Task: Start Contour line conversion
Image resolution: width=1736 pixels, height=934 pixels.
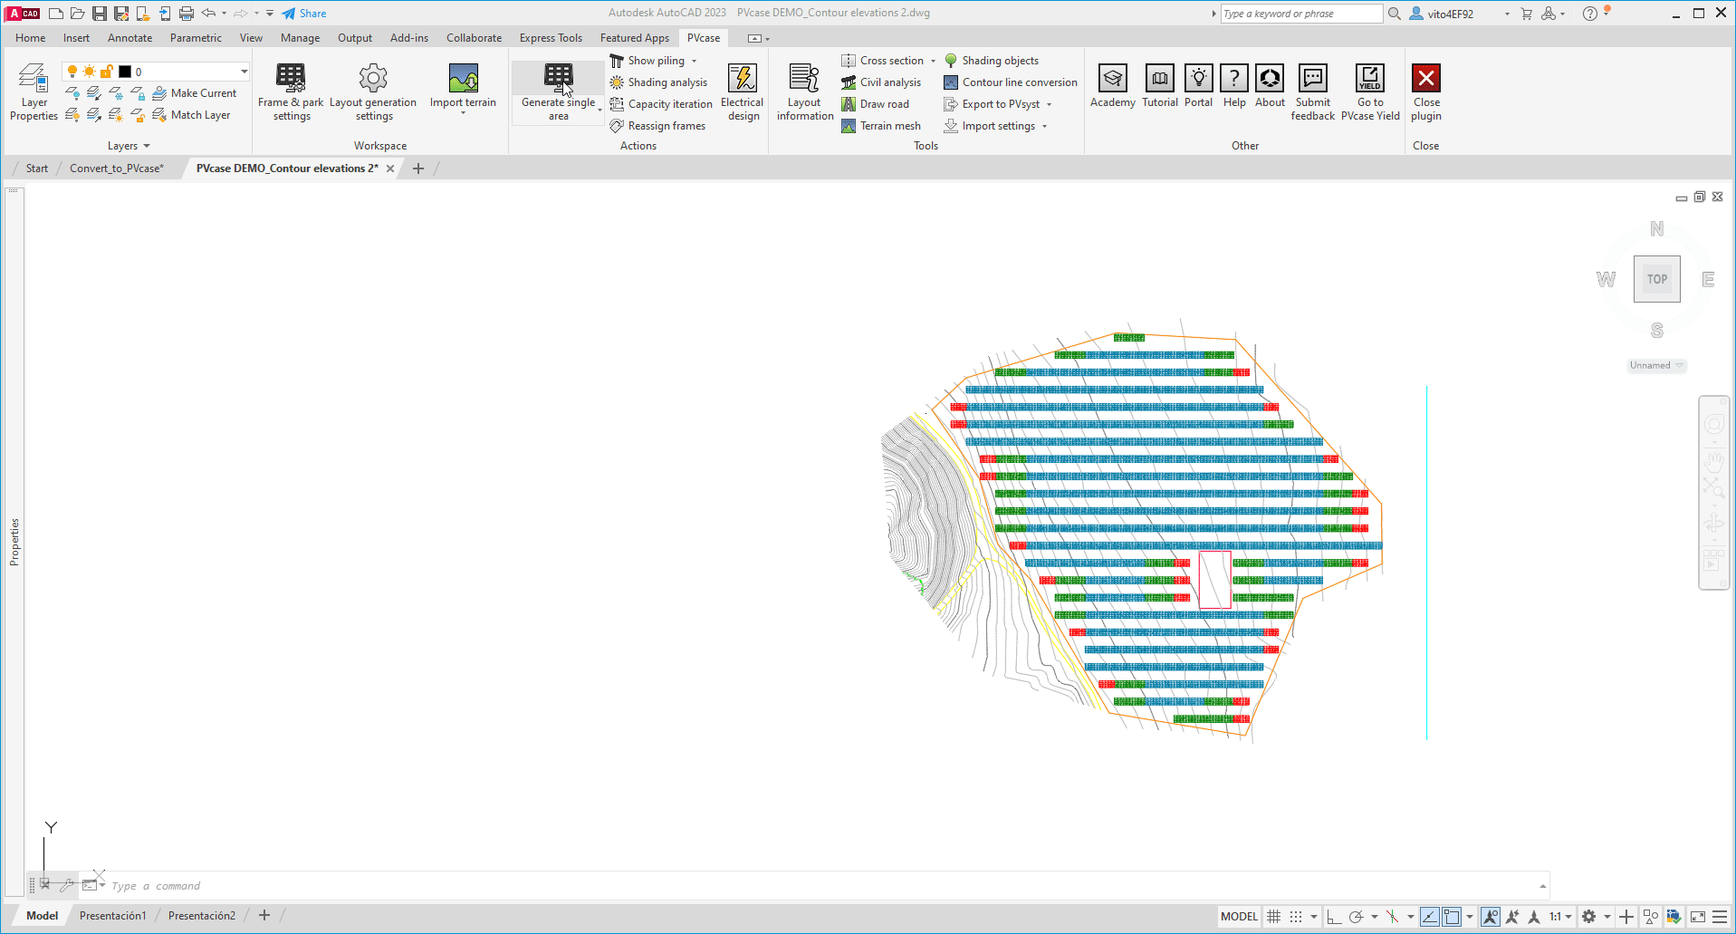Action: pos(1010,82)
